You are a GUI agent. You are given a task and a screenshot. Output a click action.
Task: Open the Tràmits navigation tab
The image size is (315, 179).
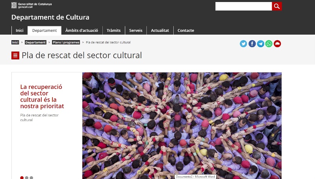[x=113, y=30]
